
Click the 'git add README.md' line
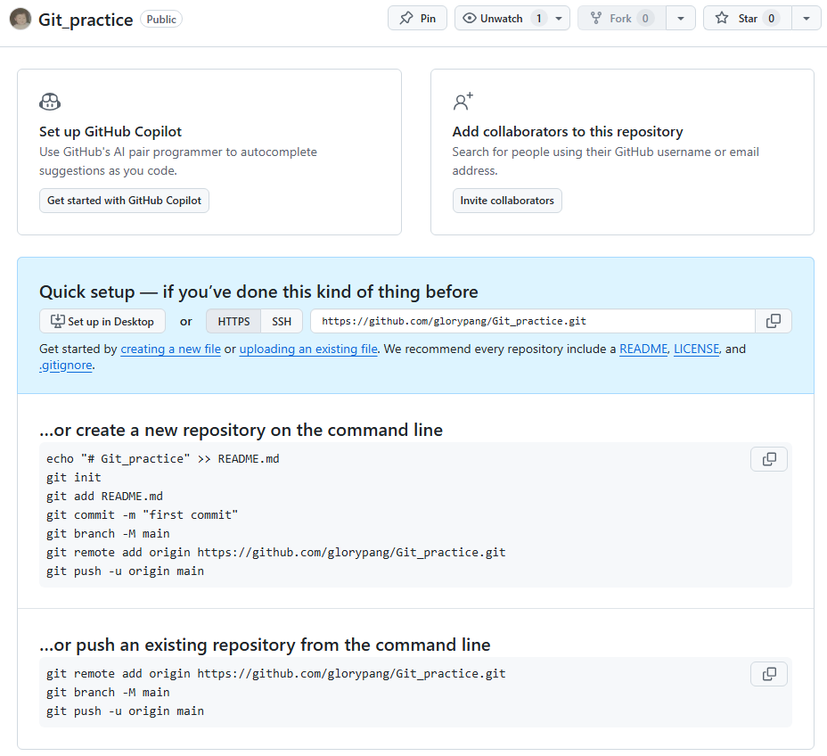point(104,497)
